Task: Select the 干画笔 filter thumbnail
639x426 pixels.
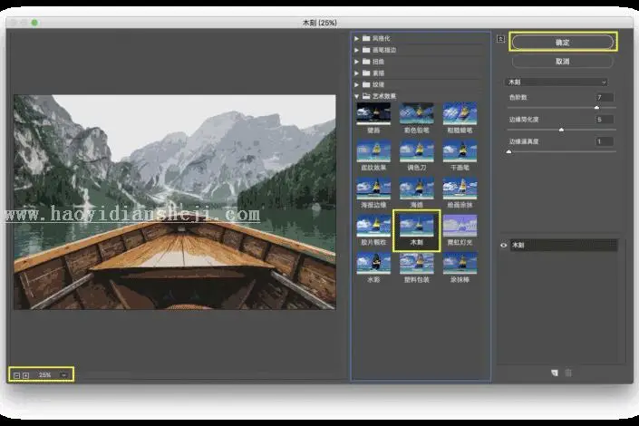Action: point(460,151)
